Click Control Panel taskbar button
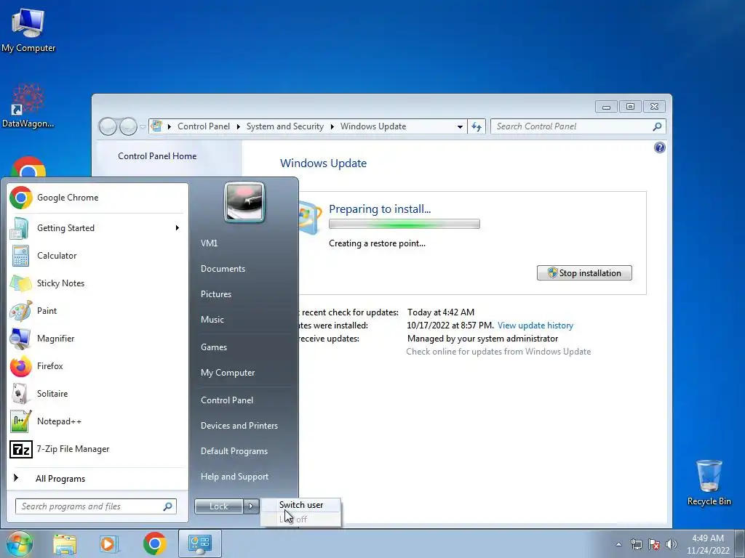The height and width of the screenshot is (558, 745). (x=199, y=543)
